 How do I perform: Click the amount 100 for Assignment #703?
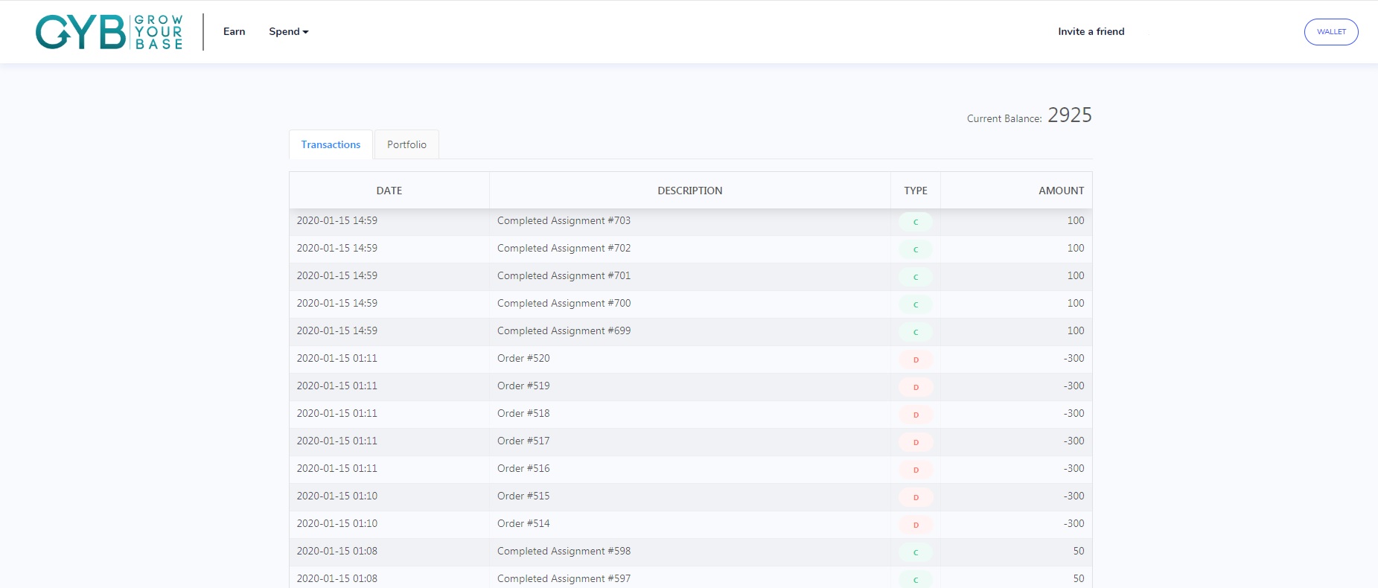(x=1076, y=220)
